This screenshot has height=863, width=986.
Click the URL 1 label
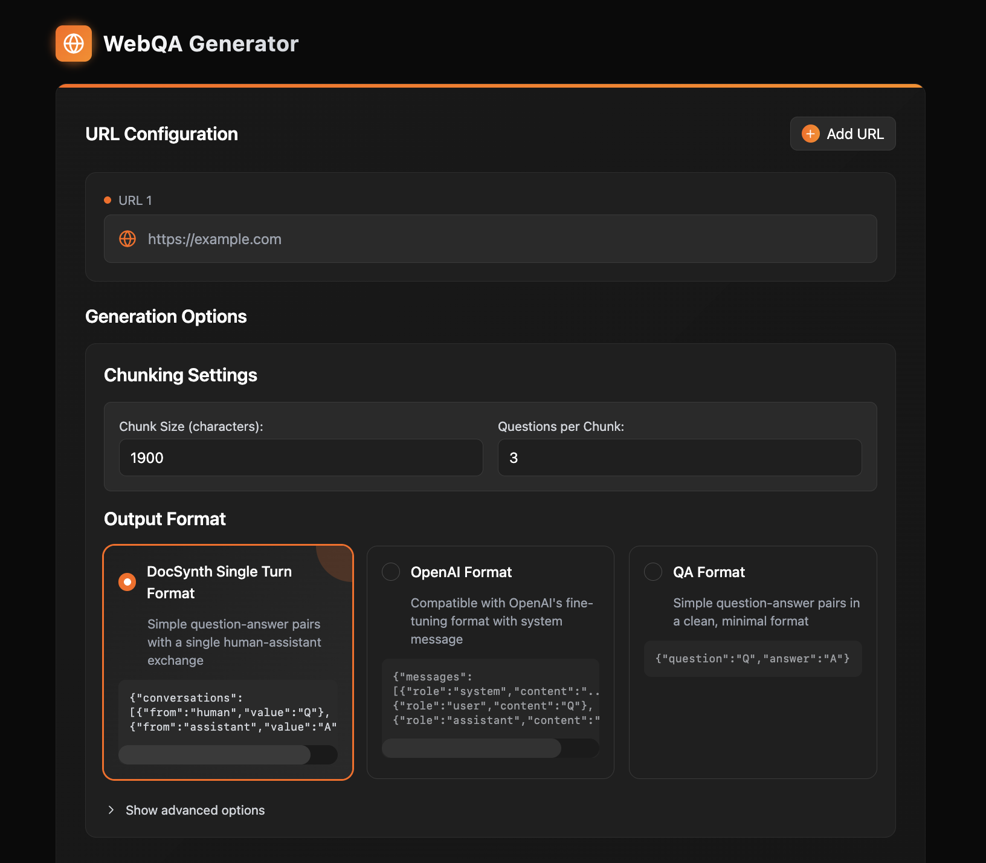(x=135, y=200)
